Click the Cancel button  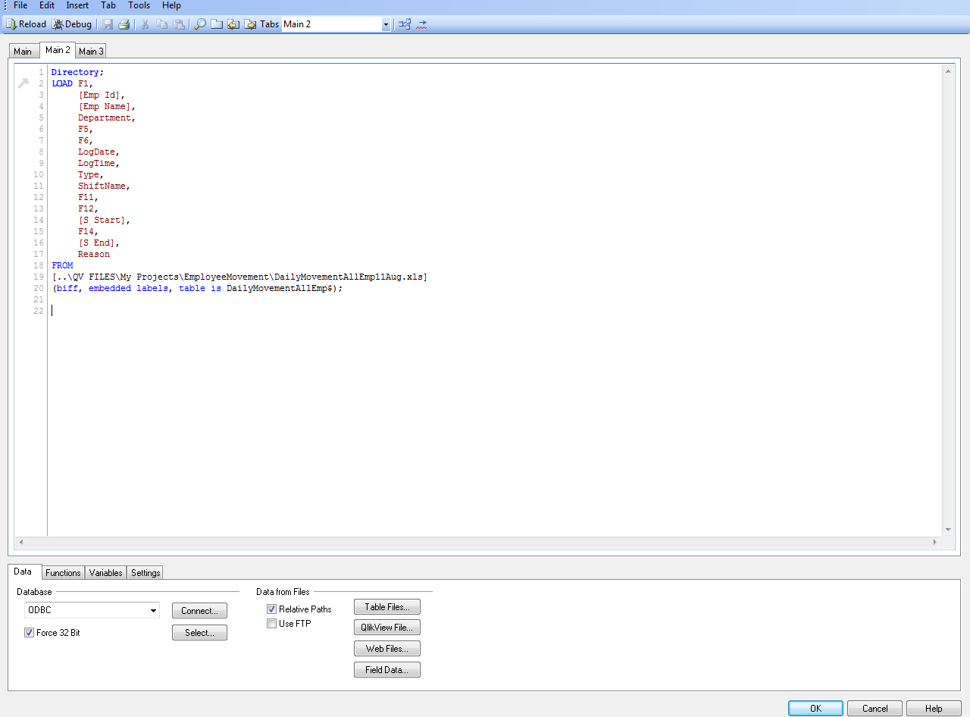click(875, 709)
